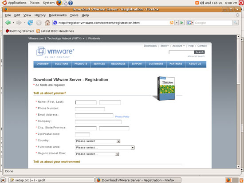This screenshot has width=244, height=183.
Task: Reload the page with the refresh icon
Action: (30, 23)
